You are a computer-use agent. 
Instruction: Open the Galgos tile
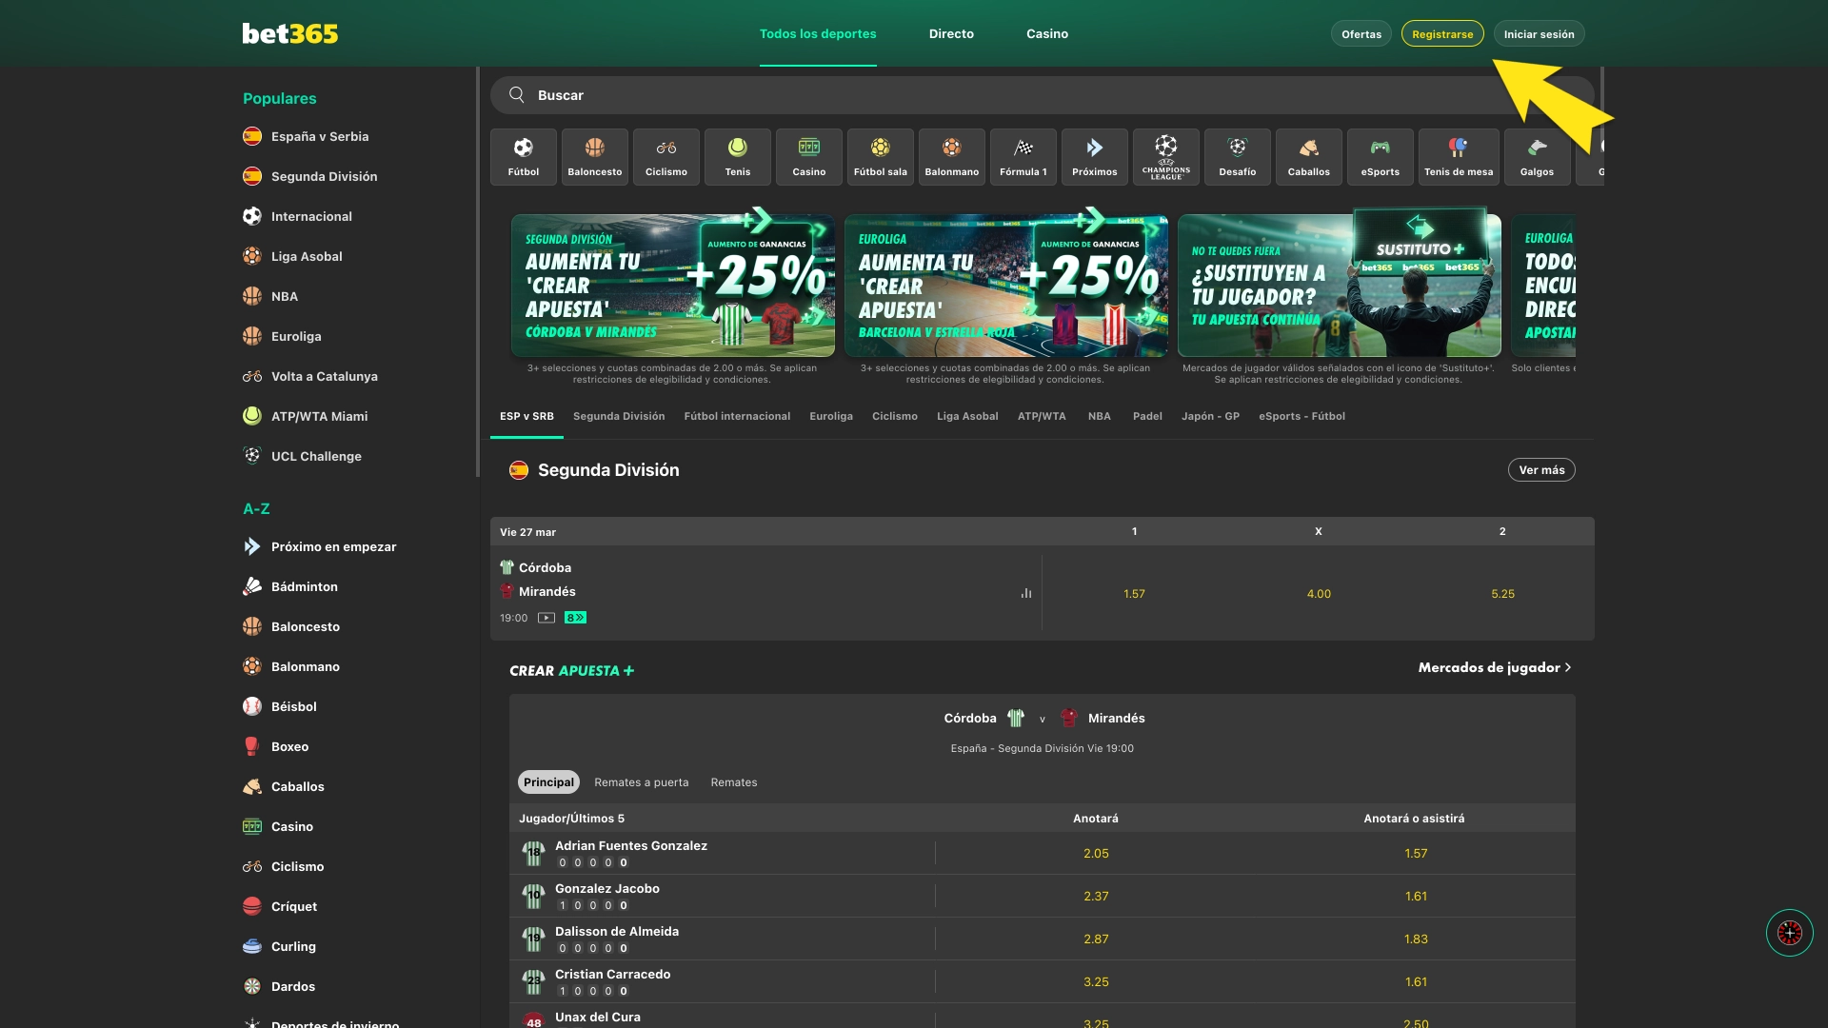pyautogui.click(x=1537, y=157)
